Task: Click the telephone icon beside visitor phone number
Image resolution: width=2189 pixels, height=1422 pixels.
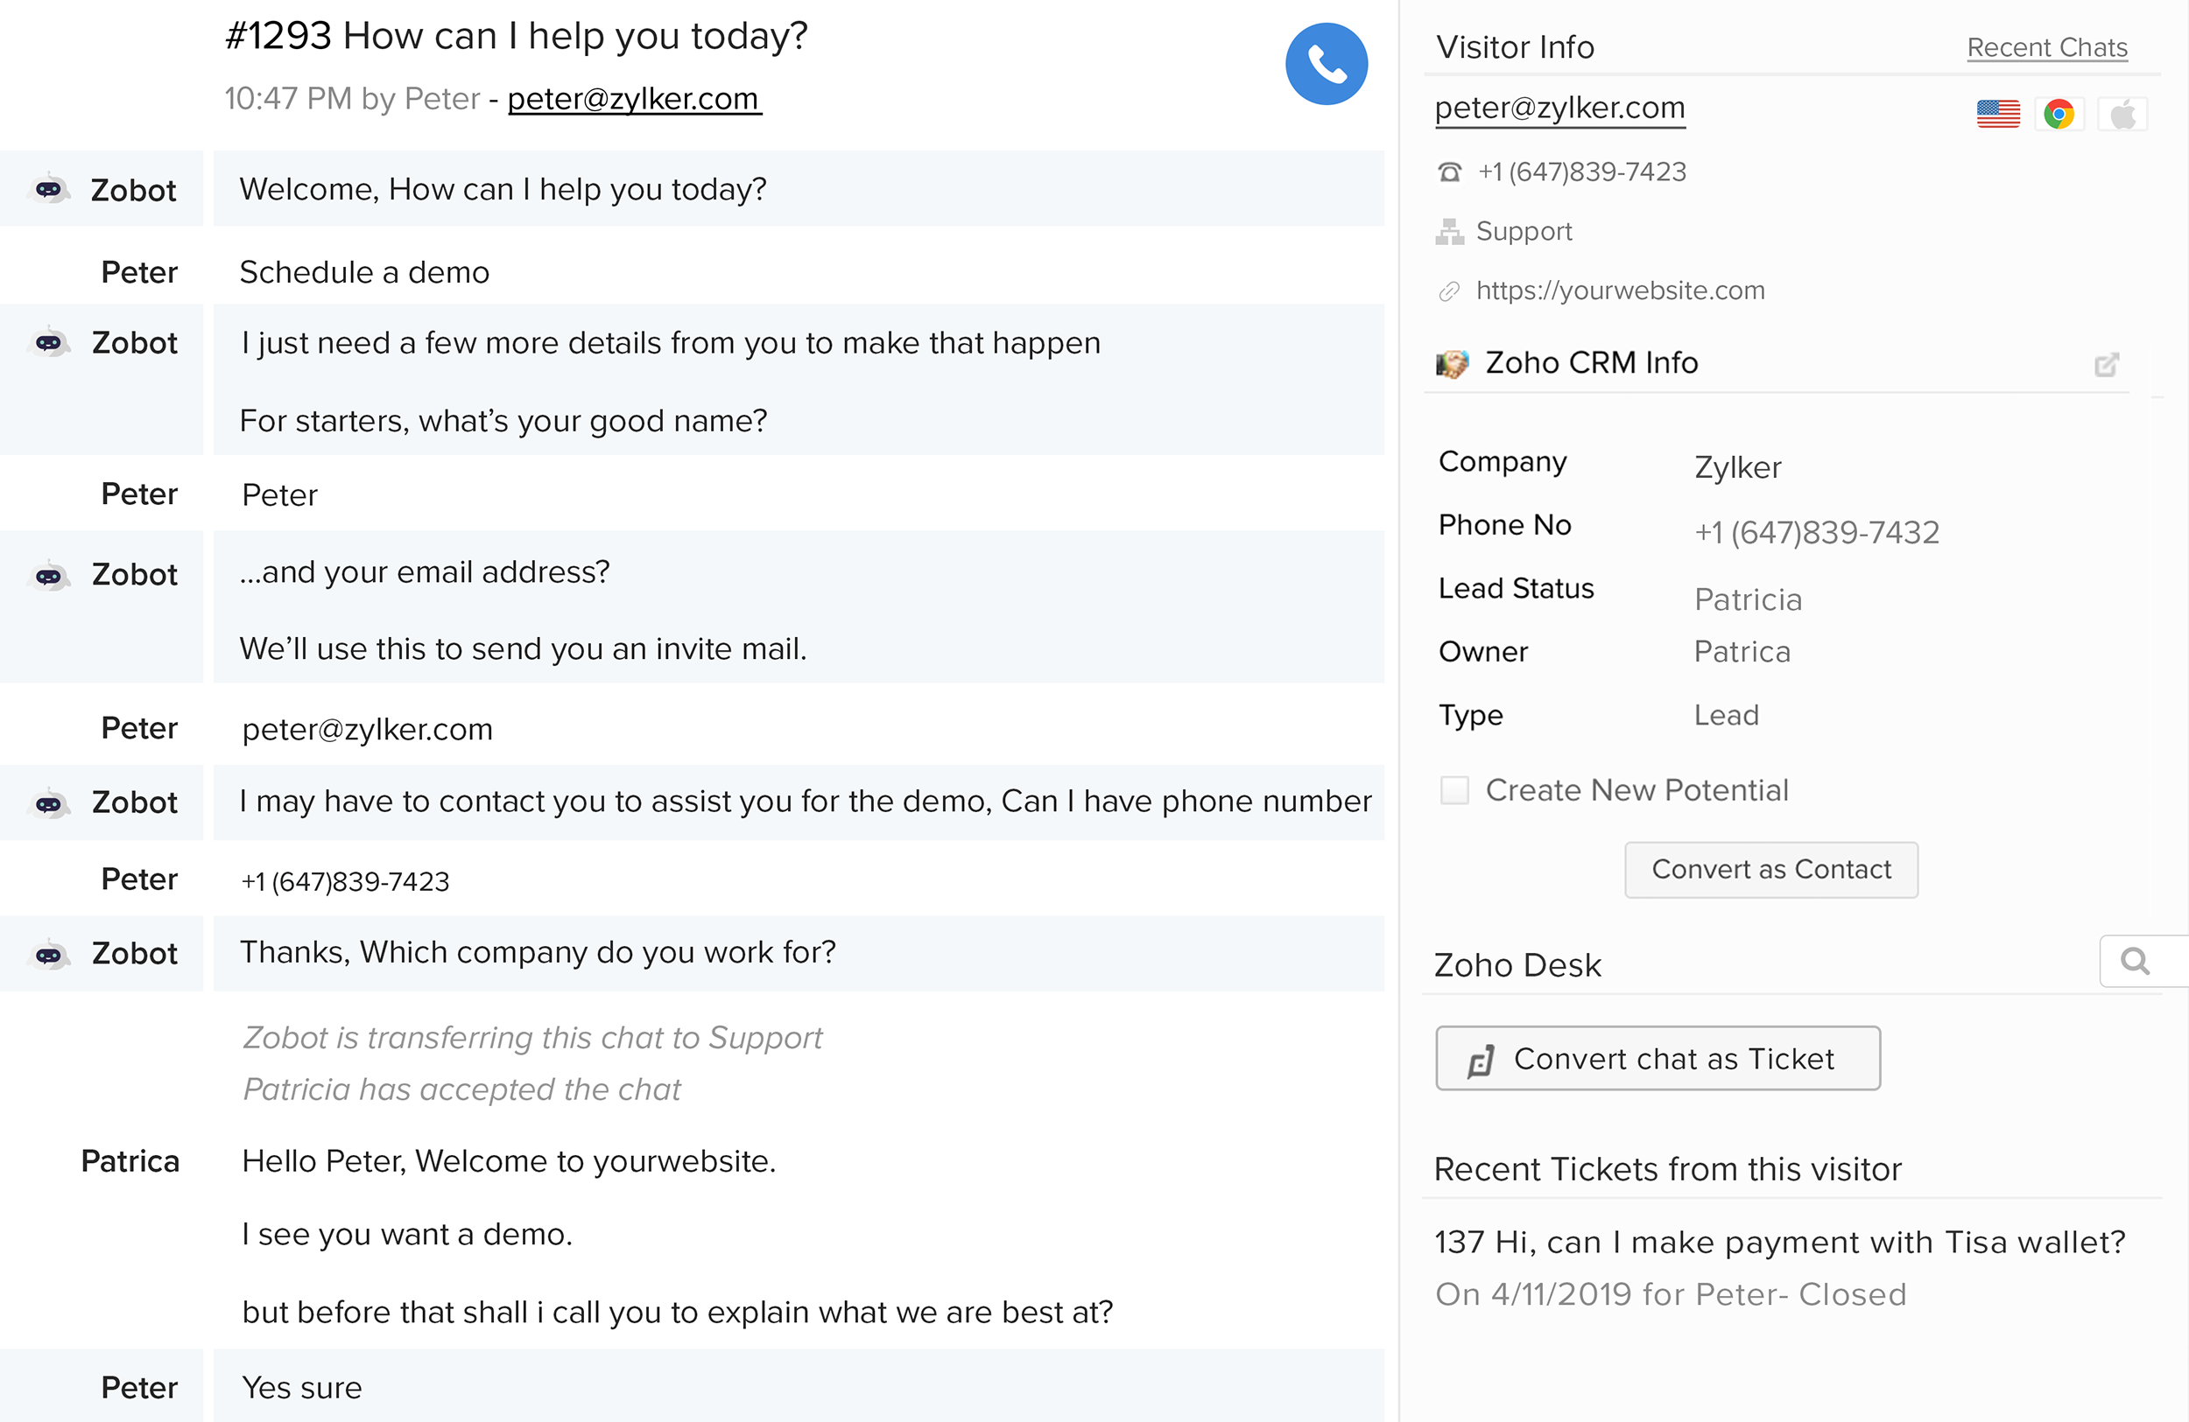Action: click(1449, 172)
